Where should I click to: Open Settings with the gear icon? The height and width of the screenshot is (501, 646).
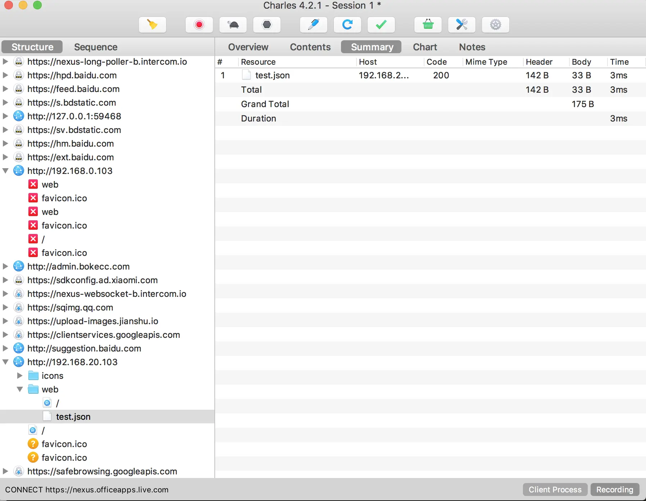pyautogui.click(x=496, y=25)
